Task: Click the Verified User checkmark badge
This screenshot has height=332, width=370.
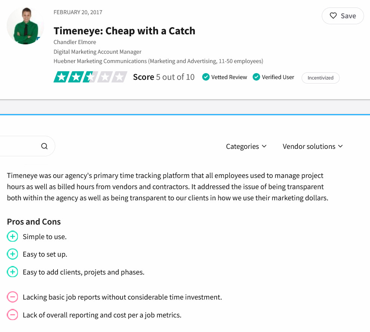Action: pyautogui.click(x=256, y=77)
